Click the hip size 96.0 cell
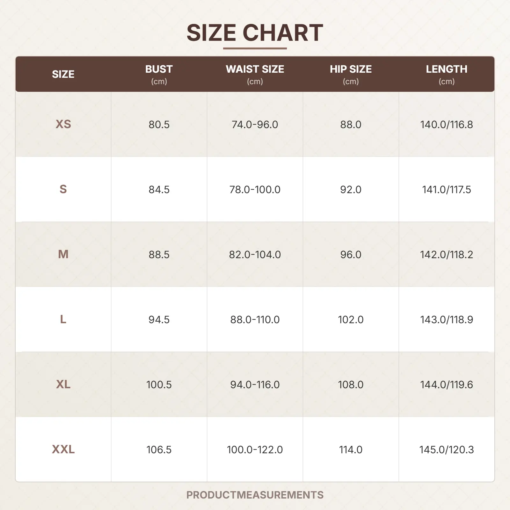 pyautogui.click(x=351, y=254)
